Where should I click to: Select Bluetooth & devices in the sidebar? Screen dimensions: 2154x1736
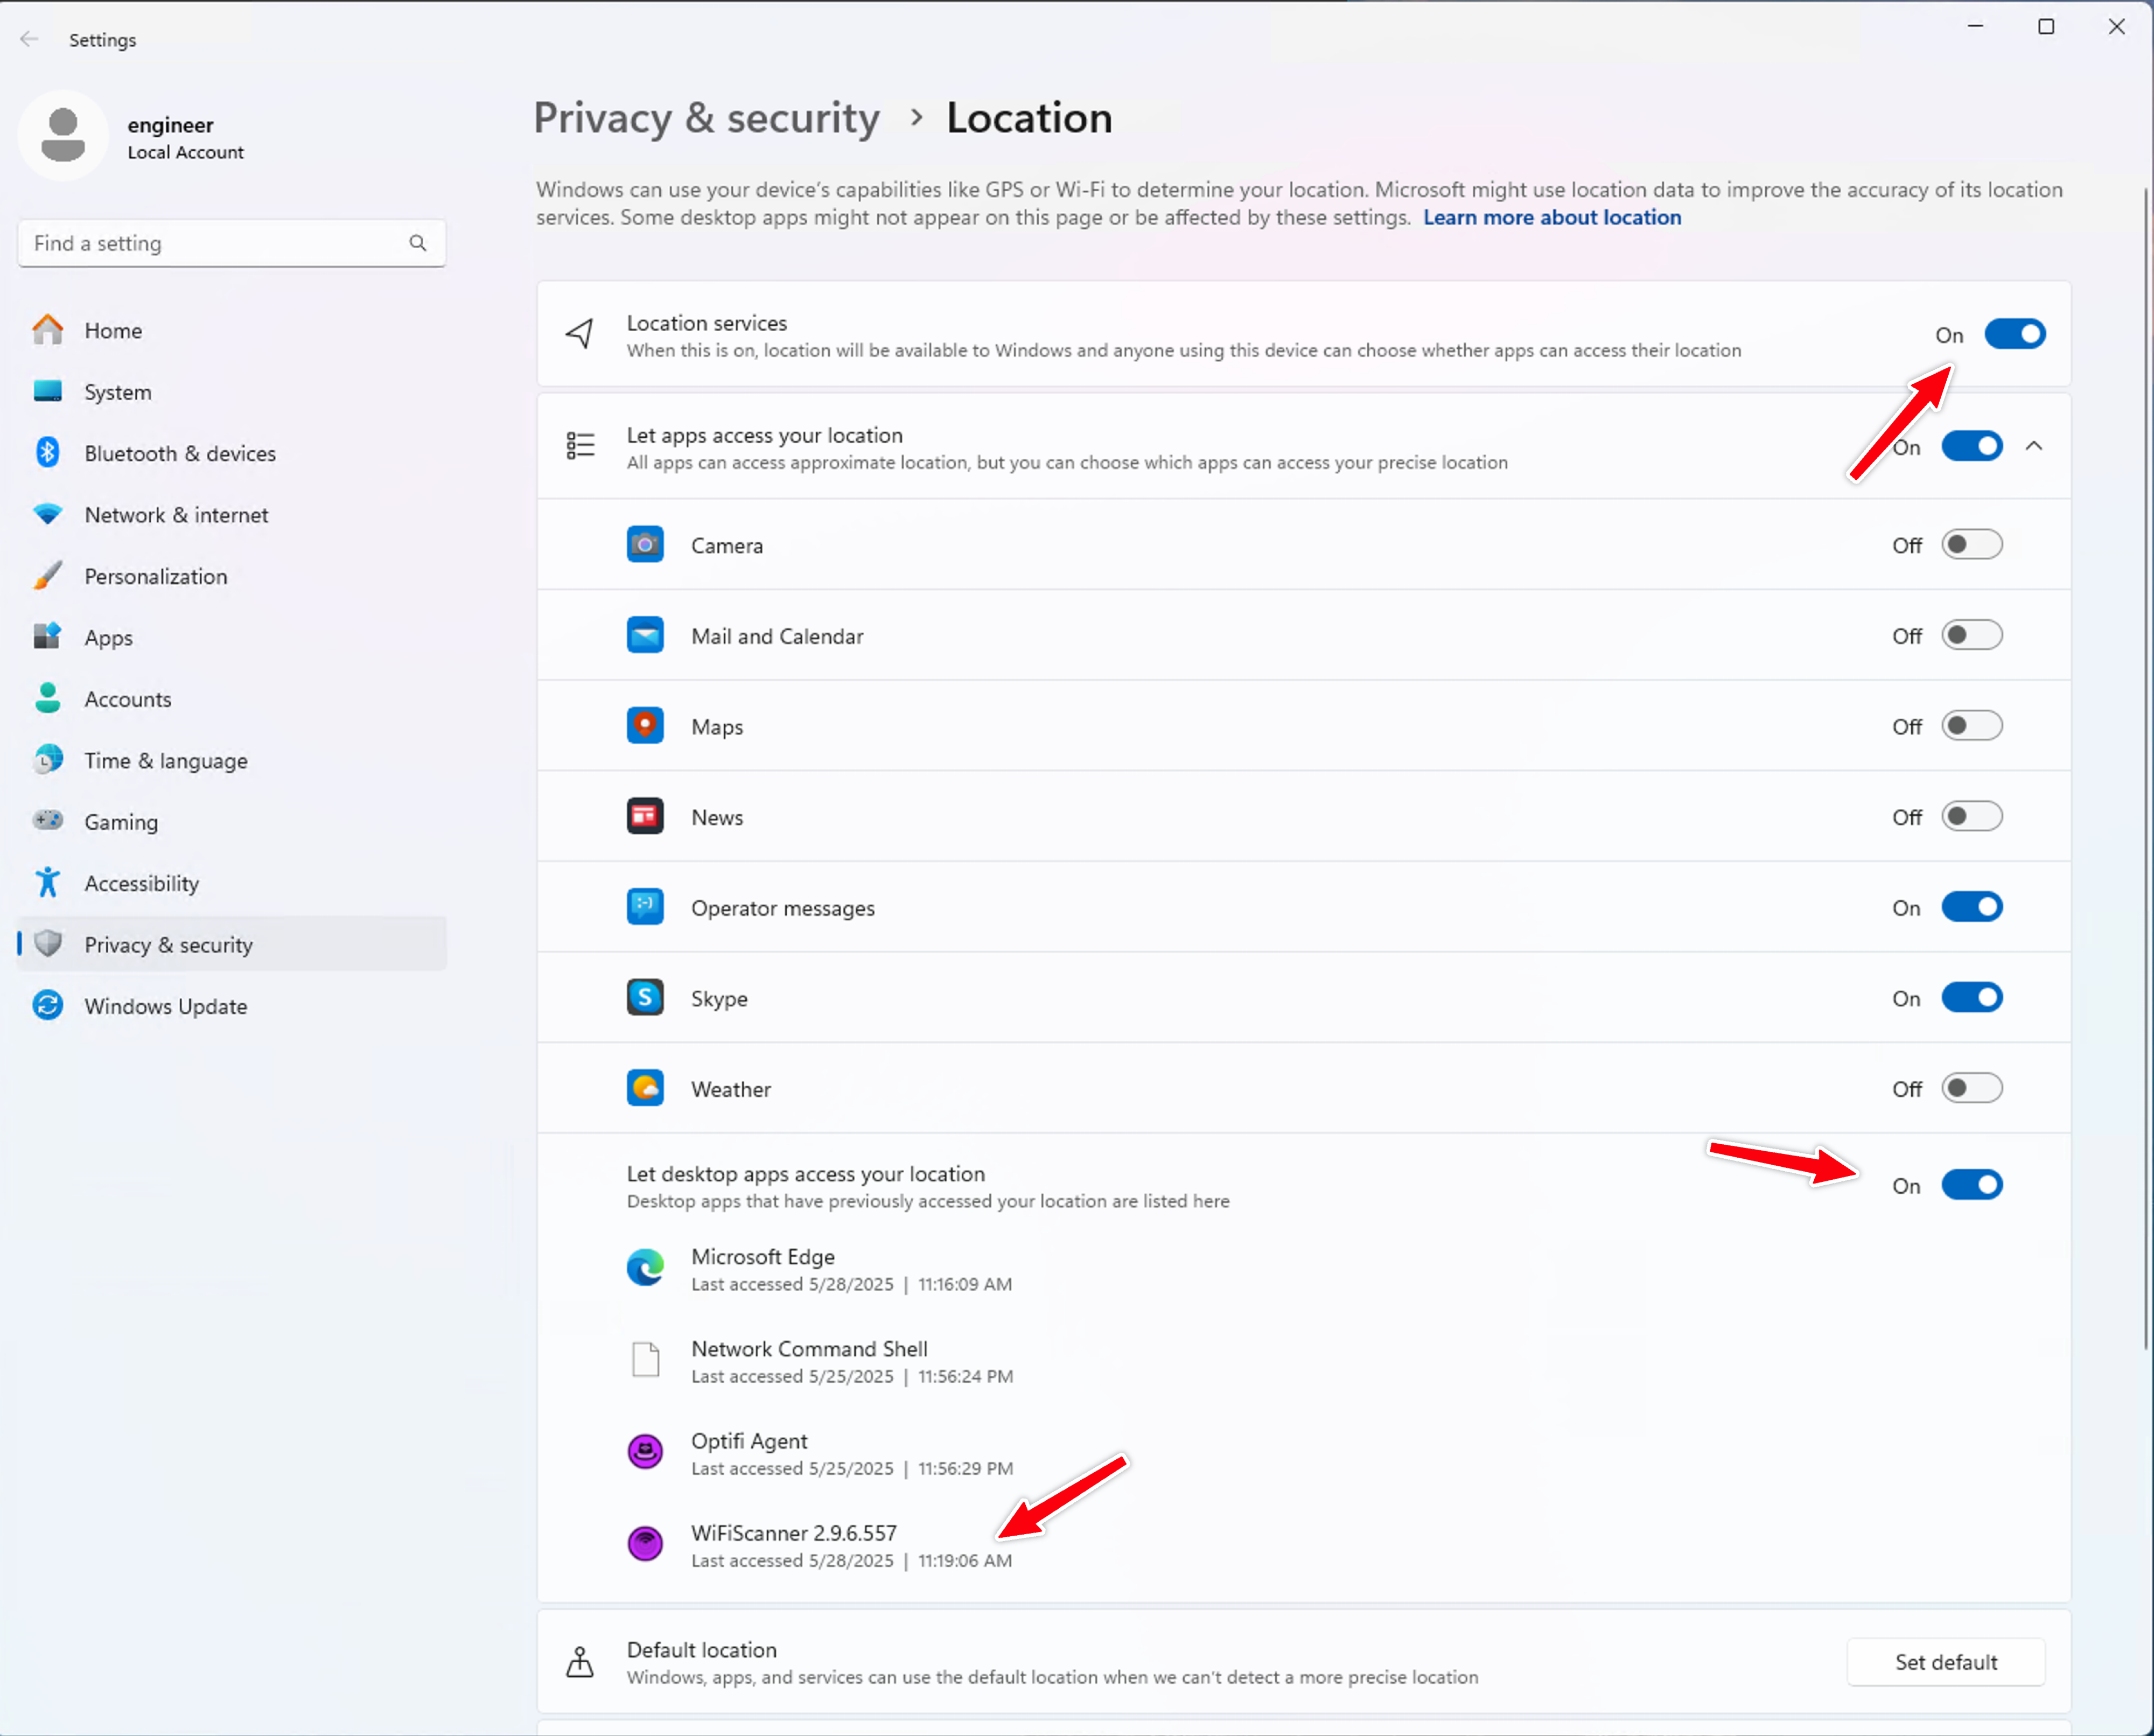click(x=179, y=453)
